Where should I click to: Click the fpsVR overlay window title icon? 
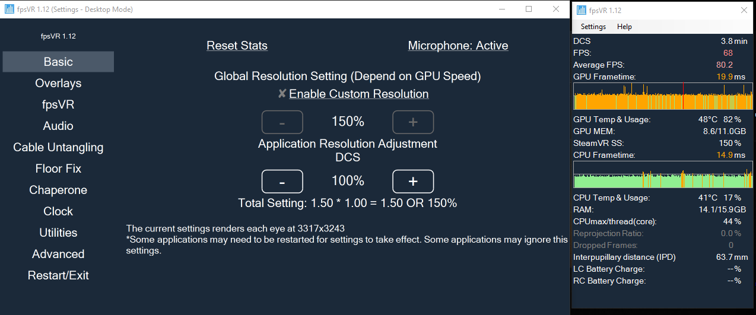pos(580,10)
